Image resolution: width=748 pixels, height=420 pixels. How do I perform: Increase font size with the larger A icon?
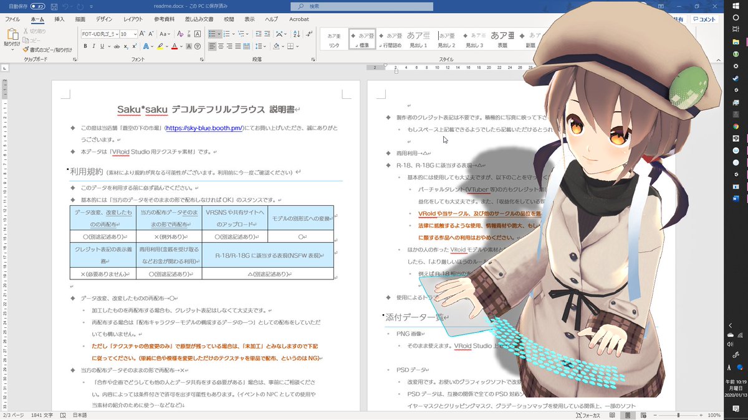point(142,34)
